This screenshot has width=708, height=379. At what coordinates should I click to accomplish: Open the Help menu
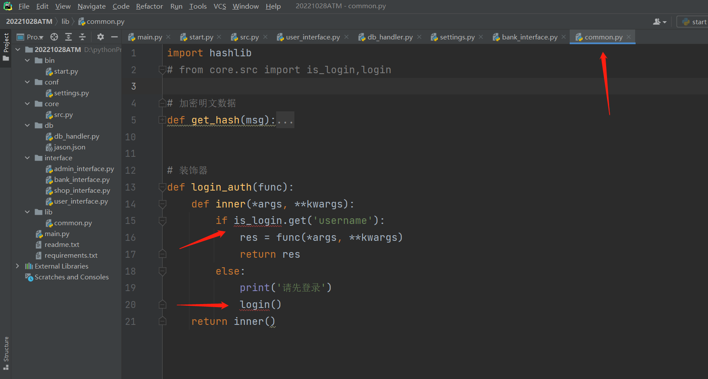[x=273, y=6]
